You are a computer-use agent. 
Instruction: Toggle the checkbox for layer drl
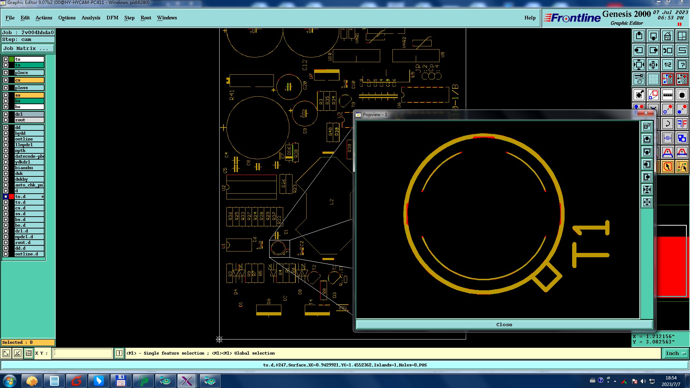[6, 114]
